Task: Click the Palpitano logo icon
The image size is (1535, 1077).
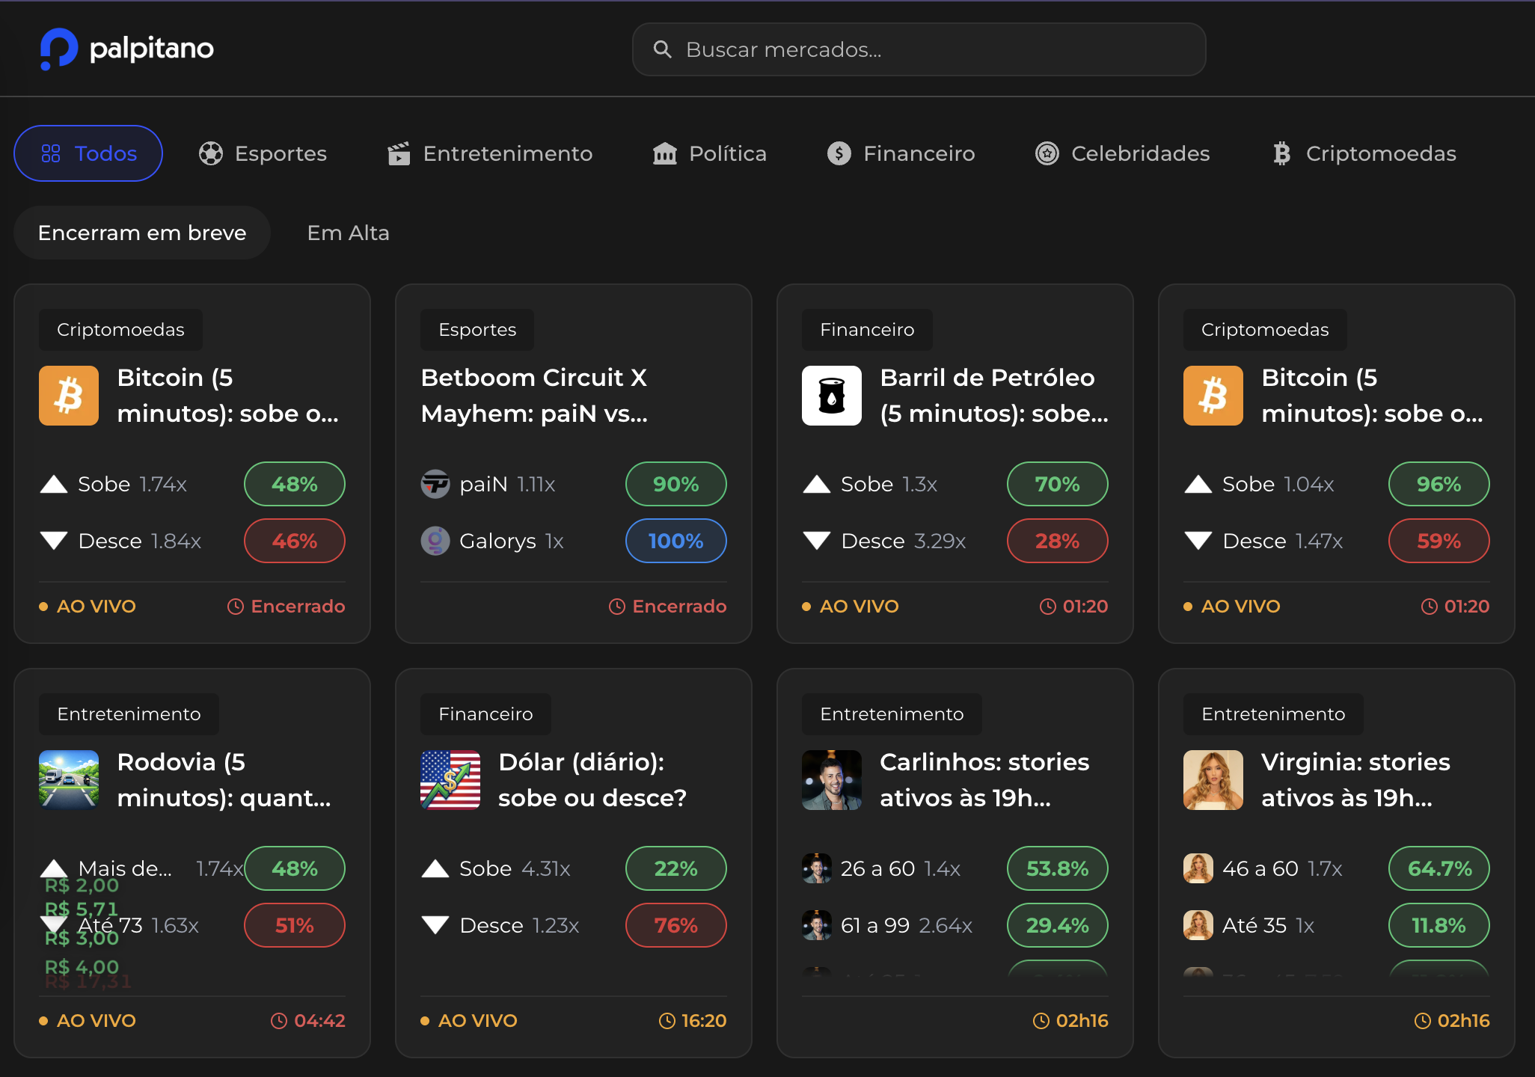Action: (58, 49)
